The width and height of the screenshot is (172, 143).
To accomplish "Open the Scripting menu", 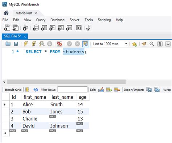I will pos(104,20).
